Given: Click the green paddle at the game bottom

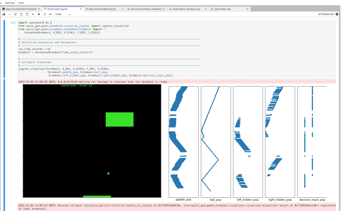Looking at the screenshot, I should point(97,196).
